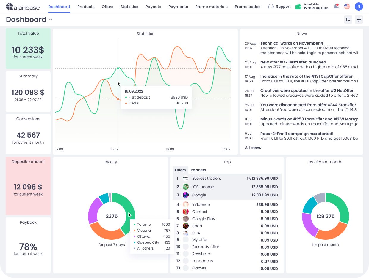Open the Statistics menu item
This screenshot has height=278, width=369.
click(x=129, y=7)
